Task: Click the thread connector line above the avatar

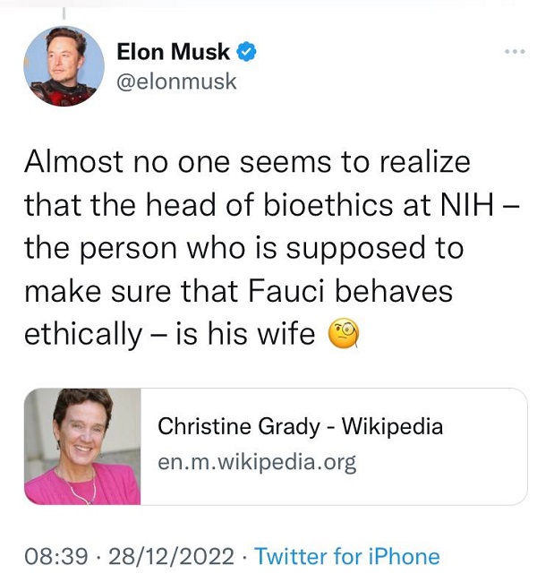Action: (x=64, y=13)
